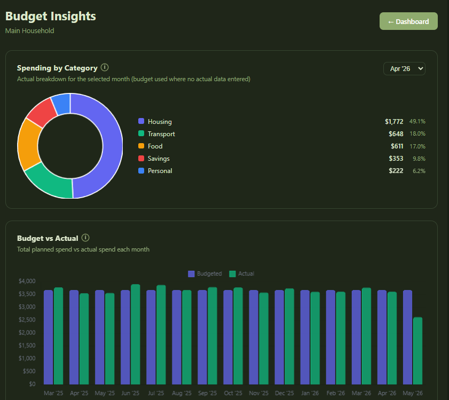Click the 18.0% percentage value
The image size is (449, 400).
point(418,134)
